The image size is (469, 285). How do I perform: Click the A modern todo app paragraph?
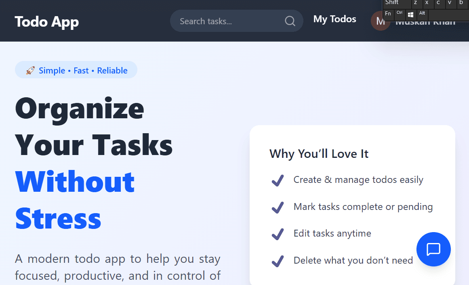118,268
